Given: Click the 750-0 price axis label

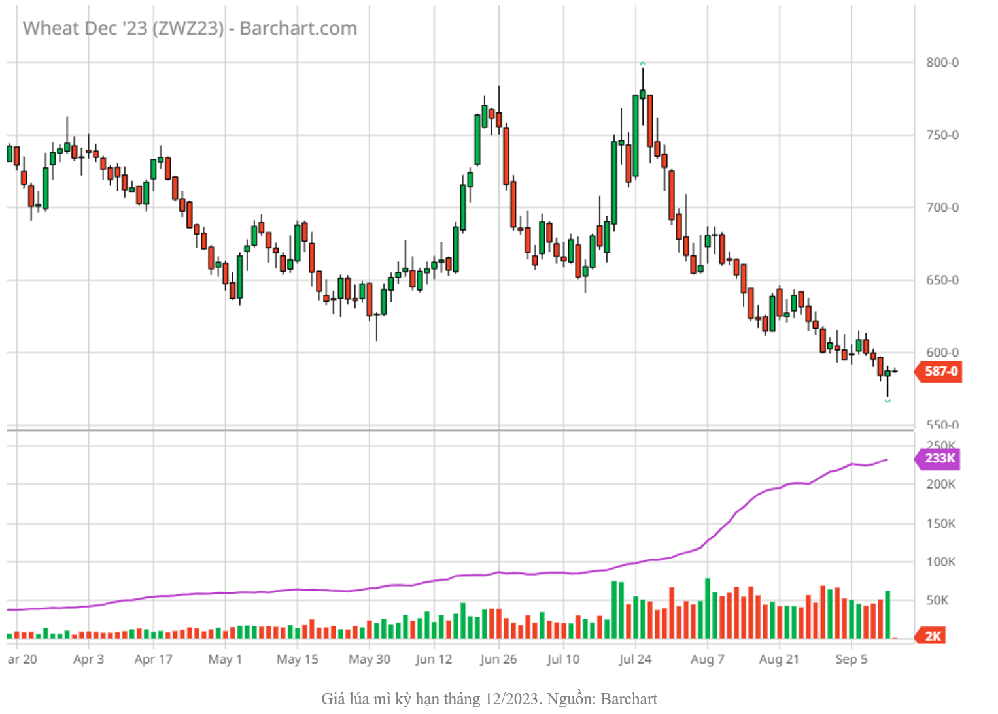Looking at the screenshot, I should click(942, 135).
